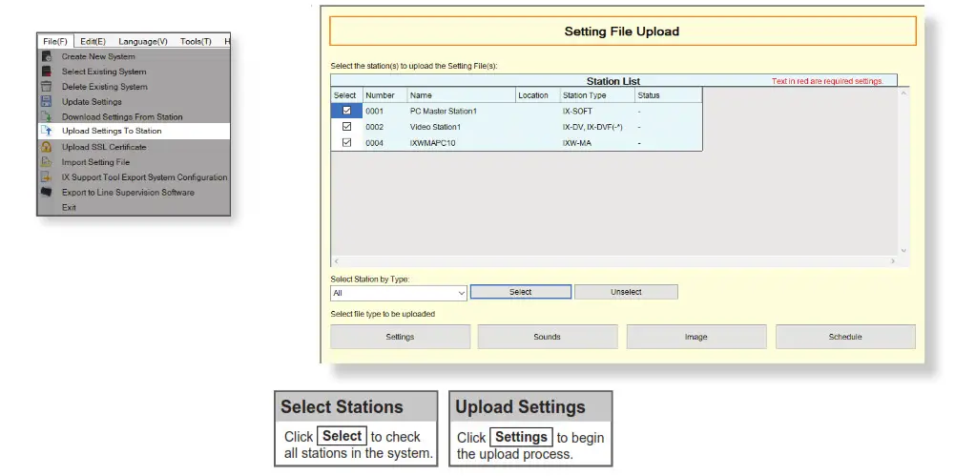This screenshot has width=955, height=476.
Task: Click the Image upload button
Action: point(696,337)
